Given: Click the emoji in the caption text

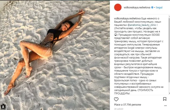Looking at the screenshot, I should click(116, 35).
